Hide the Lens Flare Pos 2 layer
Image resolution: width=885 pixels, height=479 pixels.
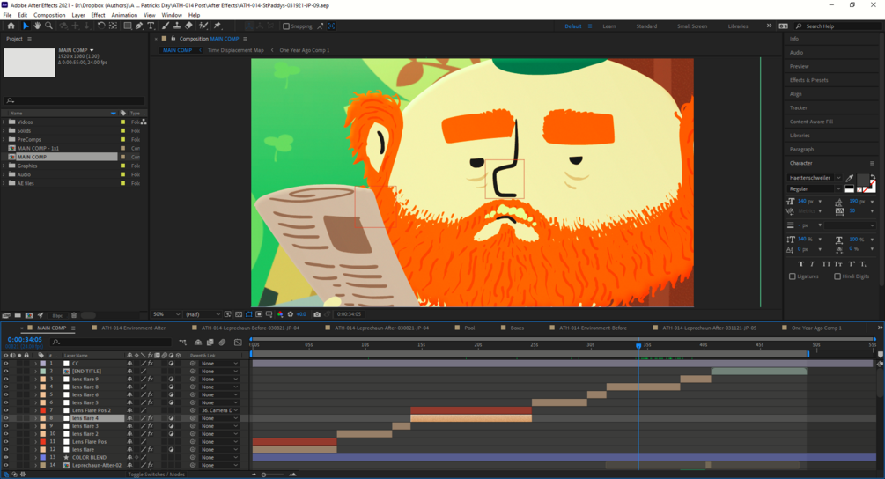(5, 410)
